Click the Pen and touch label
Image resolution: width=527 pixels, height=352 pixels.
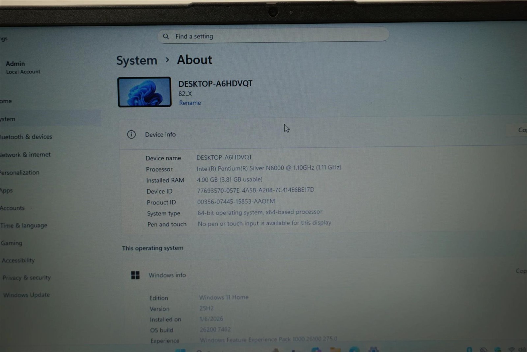tap(167, 224)
